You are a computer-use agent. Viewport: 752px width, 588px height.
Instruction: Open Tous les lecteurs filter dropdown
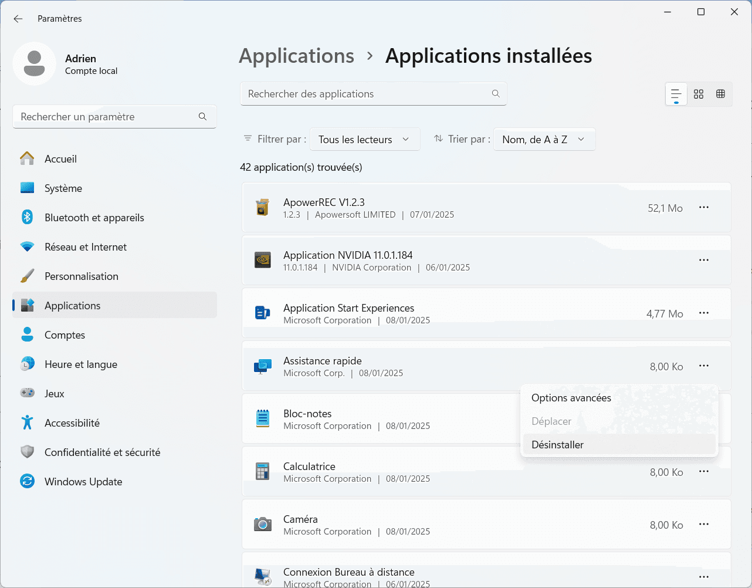click(x=365, y=139)
